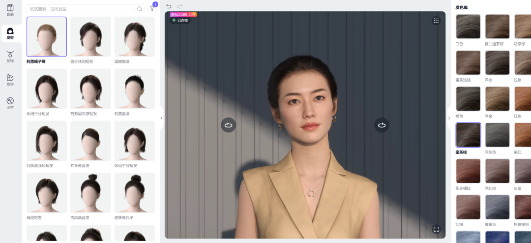Open the 面容 face tab
The width and height of the screenshot is (531, 243).
point(10,104)
